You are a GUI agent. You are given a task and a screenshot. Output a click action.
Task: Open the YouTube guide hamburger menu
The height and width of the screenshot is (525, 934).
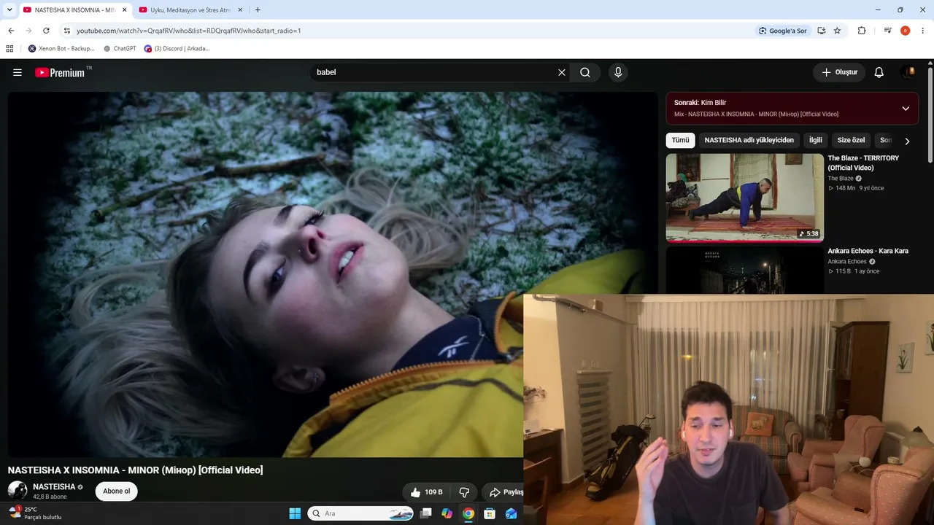(18, 72)
